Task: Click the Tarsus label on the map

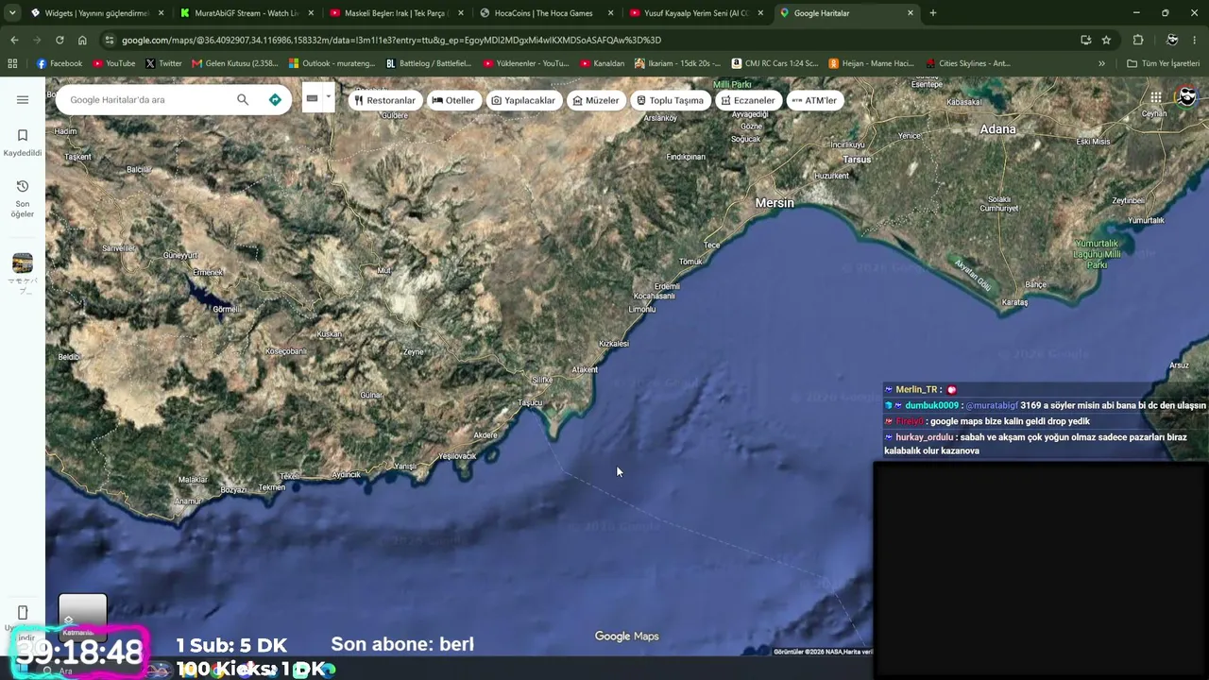Action: (x=857, y=160)
